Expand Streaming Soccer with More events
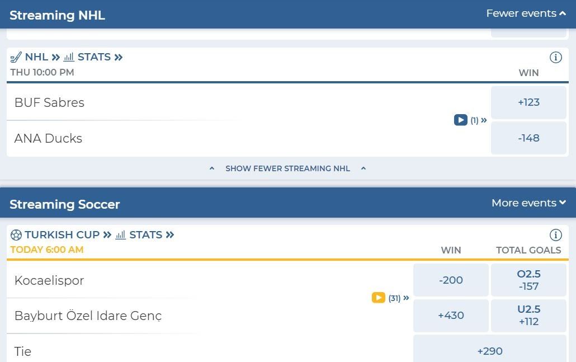This screenshot has height=362, width=576. tap(528, 203)
